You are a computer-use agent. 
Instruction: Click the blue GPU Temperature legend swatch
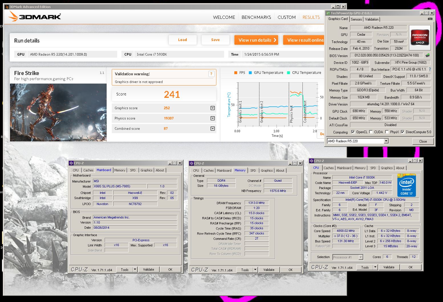tap(250, 73)
